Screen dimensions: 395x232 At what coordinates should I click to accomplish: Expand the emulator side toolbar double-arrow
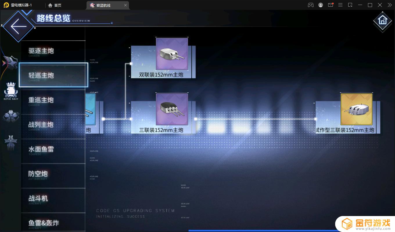click(x=390, y=5)
